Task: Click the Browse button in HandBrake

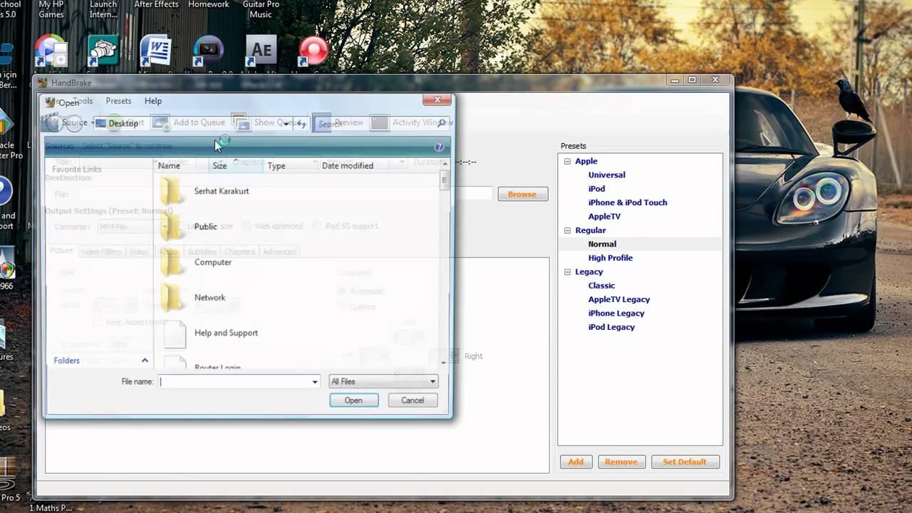Action: click(522, 195)
